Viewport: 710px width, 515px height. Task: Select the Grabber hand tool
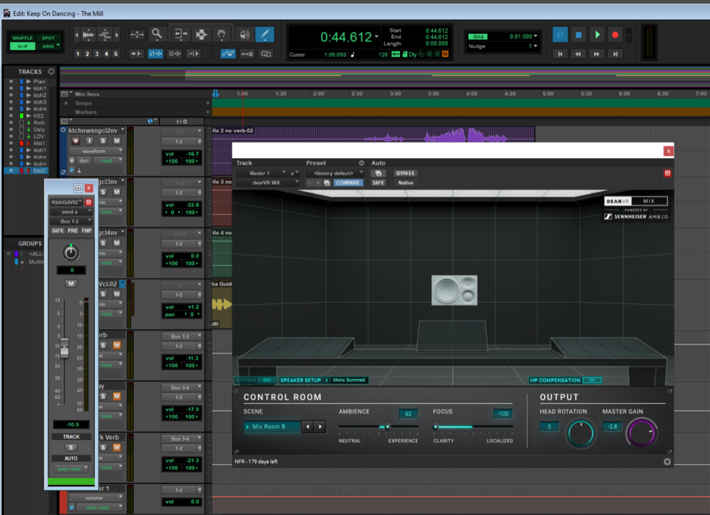[221, 34]
